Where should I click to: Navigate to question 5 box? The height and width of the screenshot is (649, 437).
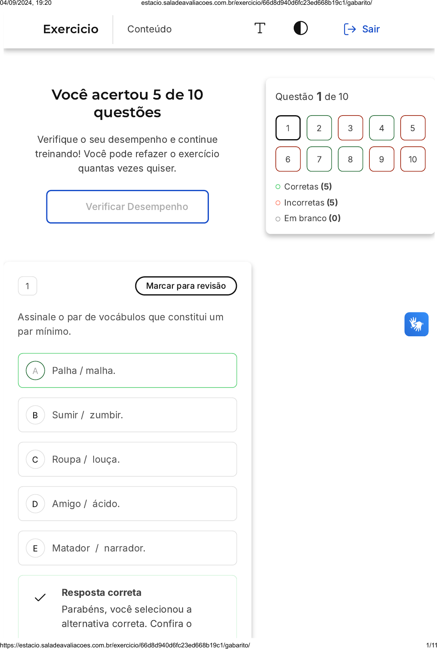413,128
